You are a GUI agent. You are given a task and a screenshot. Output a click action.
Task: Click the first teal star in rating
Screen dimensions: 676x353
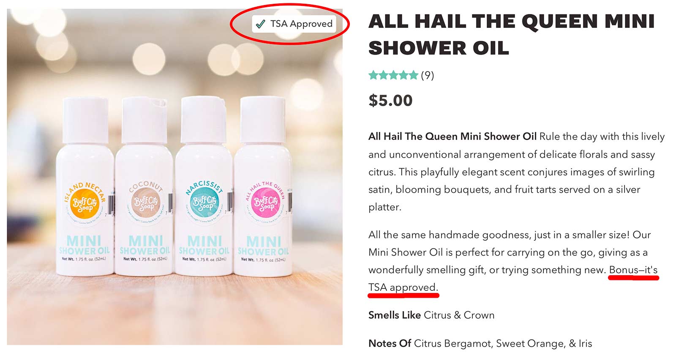pos(373,75)
